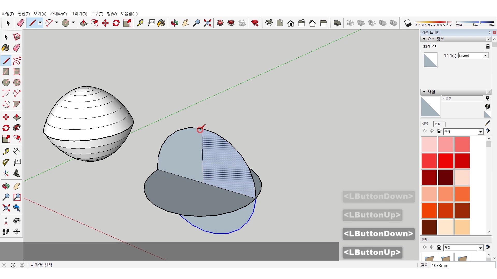Activate the Orbit tool in top toolbar
497x279 pixels.
(174, 23)
